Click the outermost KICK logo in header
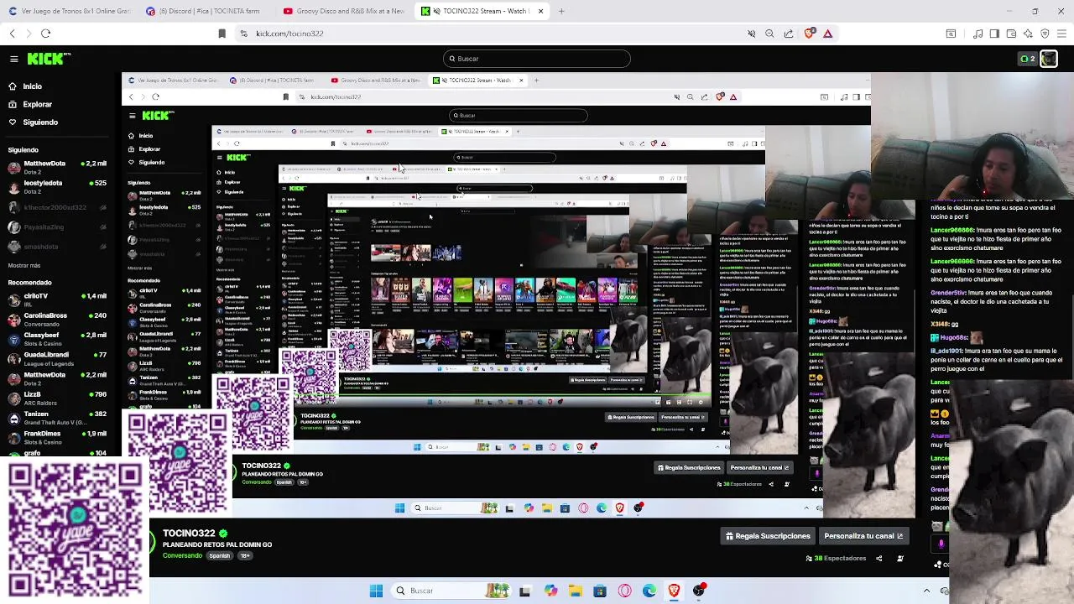 click(x=50, y=59)
